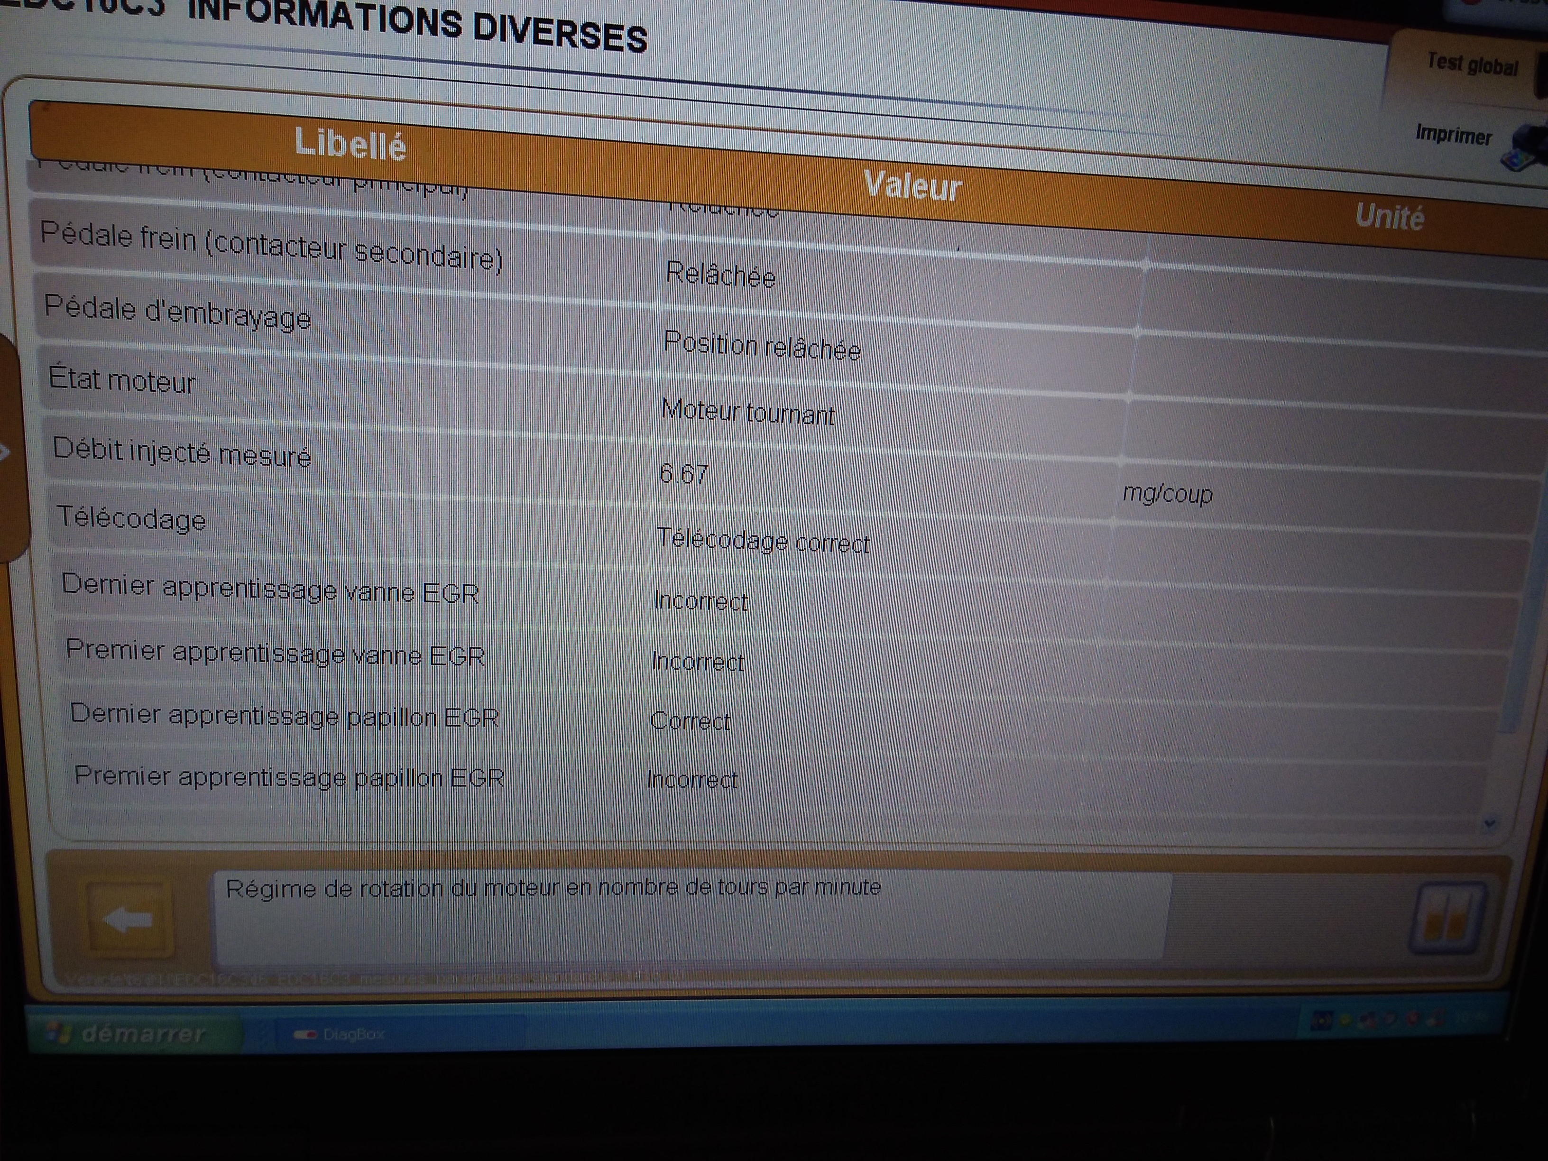The image size is (1548, 1161).
Task: Click the Valeur column header
Action: 912,186
